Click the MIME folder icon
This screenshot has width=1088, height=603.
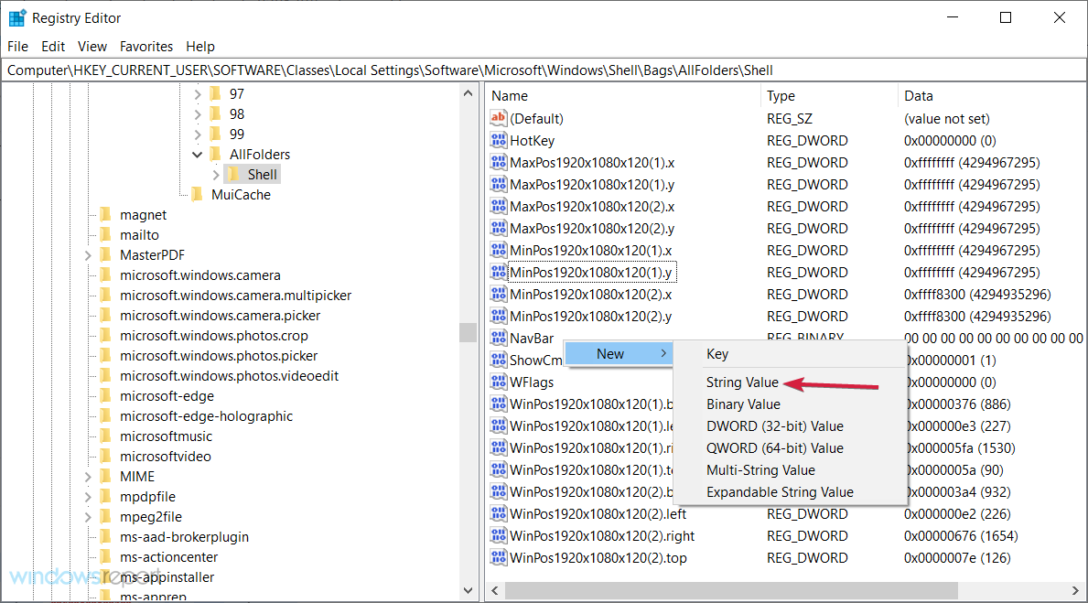pos(105,476)
